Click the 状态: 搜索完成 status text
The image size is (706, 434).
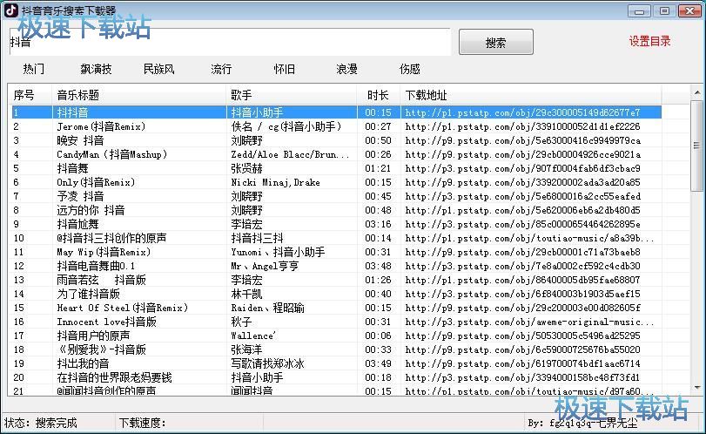pos(41,423)
